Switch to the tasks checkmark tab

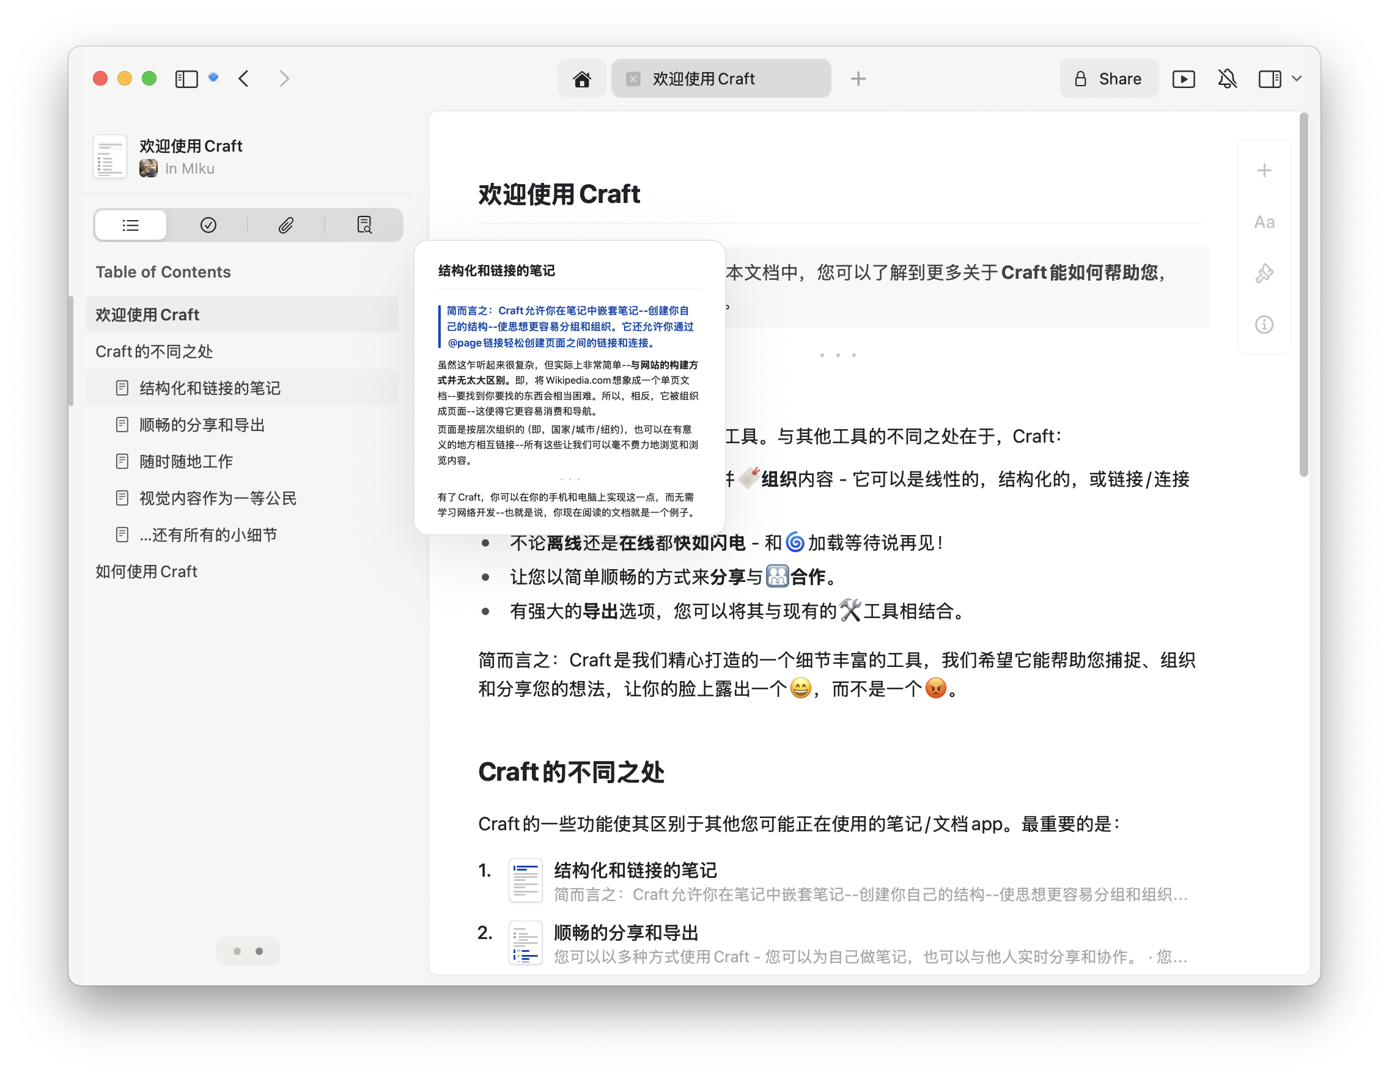point(208,225)
